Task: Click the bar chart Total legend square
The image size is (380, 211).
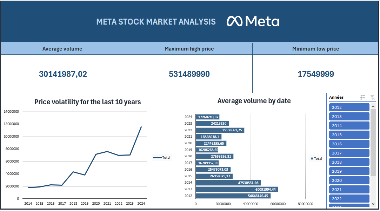Action: tap(312, 159)
